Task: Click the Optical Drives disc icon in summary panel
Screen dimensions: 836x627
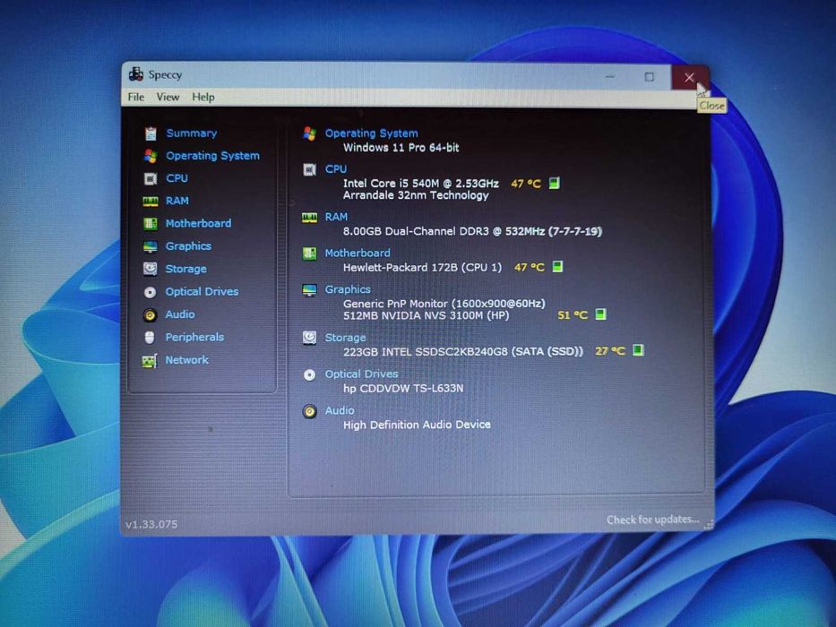Action: coord(310,374)
